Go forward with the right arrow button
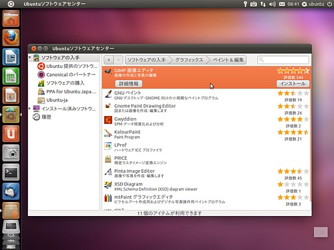The height and width of the screenshot is (250, 334). click(x=118, y=60)
